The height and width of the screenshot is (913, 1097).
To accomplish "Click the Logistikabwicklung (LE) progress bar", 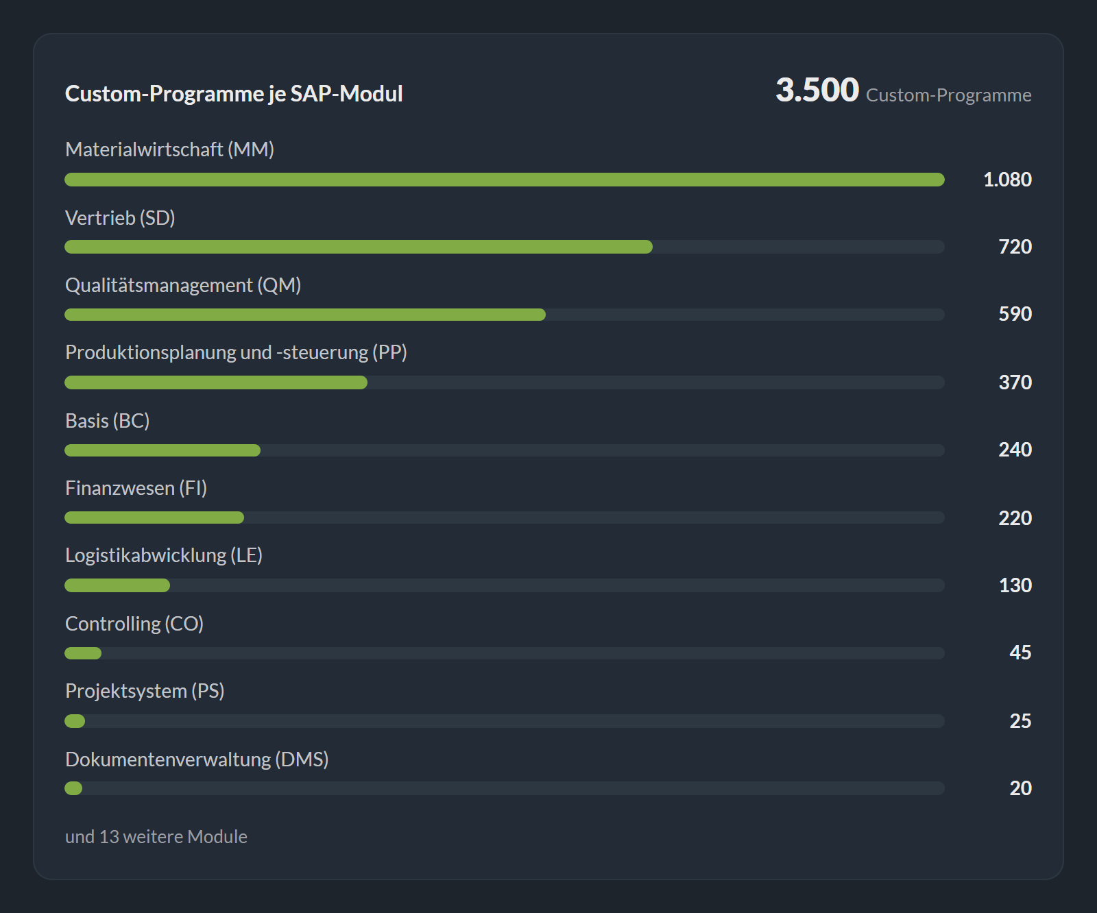I will (505, 585).
